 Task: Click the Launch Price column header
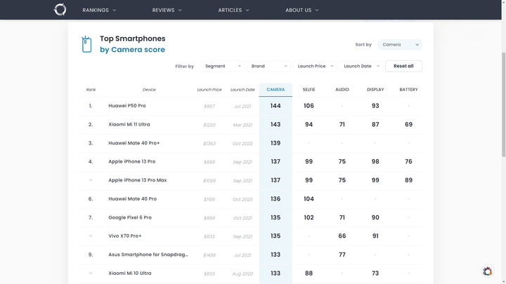click(209, 90)
